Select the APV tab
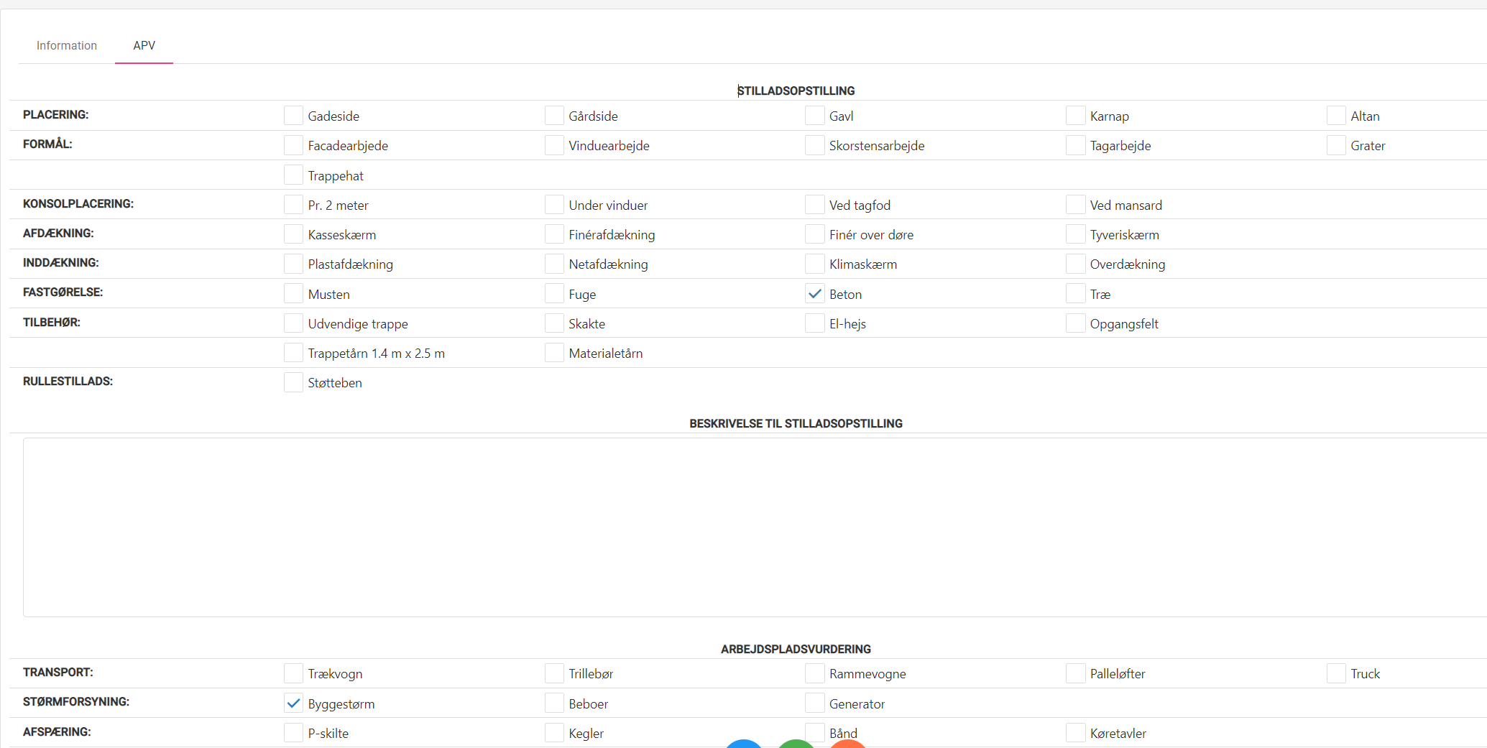Viewport: 1487px width, 748px height. tap(144, 45)
